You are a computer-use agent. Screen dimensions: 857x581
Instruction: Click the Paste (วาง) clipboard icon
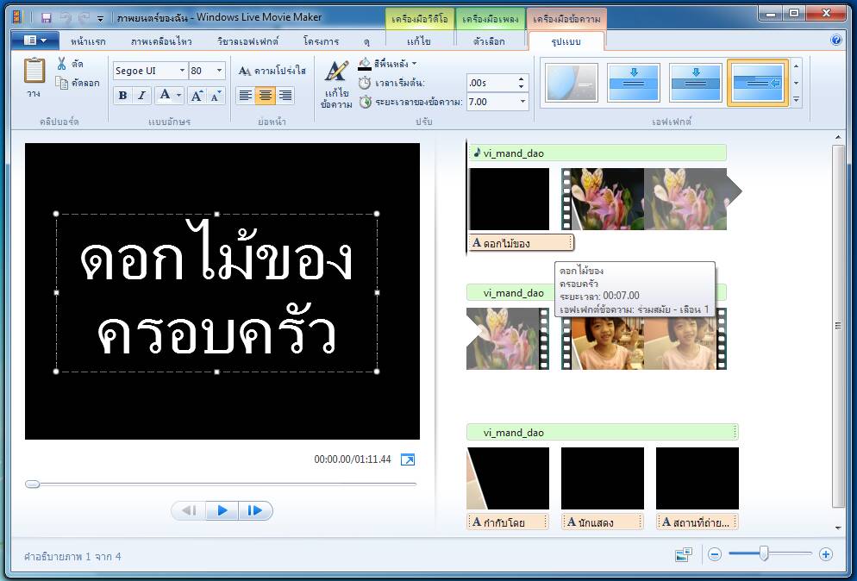pos(34,72)
